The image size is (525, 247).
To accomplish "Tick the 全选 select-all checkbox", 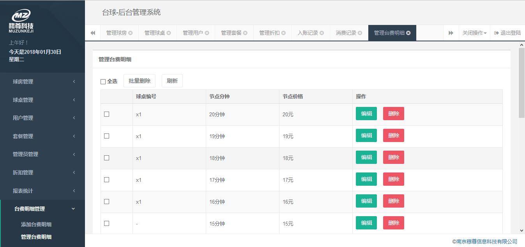I will point(103,82).
